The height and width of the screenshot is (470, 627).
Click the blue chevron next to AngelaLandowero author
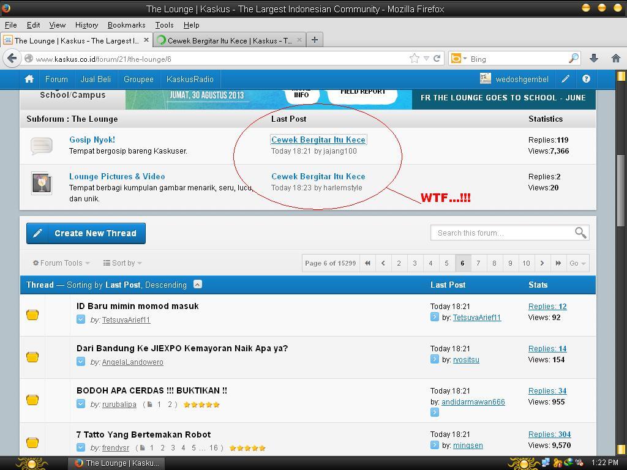(81, 362)
